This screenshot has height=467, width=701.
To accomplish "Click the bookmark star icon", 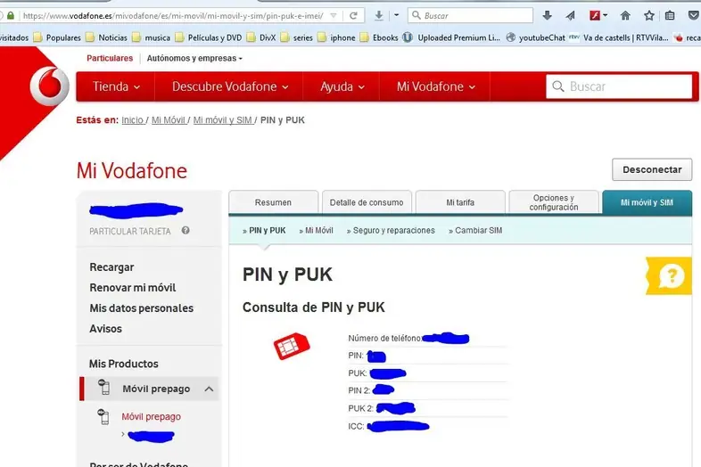I will pyautogui.click(x=649, y=16).
